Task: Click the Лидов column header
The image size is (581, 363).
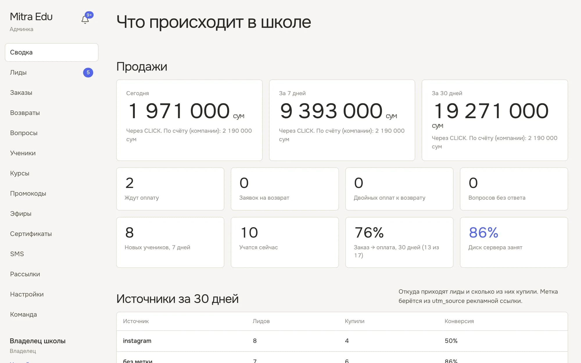Action: (x=261, y=321)
